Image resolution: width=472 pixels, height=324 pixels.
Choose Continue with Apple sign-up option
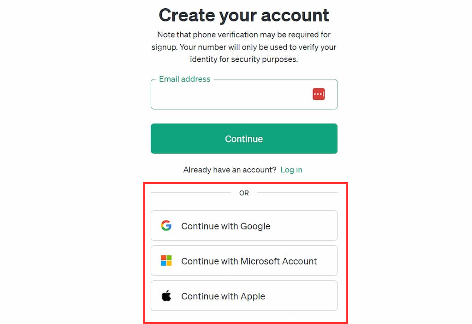[244, 296]
